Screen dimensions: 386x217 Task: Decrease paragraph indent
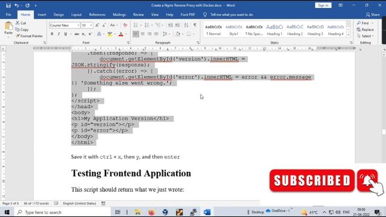coord(170,25)
